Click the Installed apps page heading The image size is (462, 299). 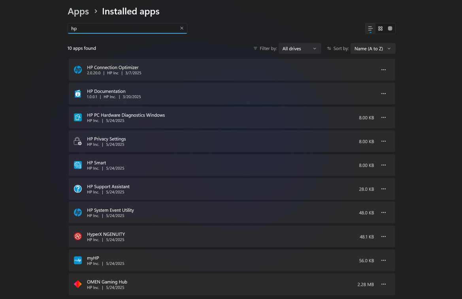point(131,11)
